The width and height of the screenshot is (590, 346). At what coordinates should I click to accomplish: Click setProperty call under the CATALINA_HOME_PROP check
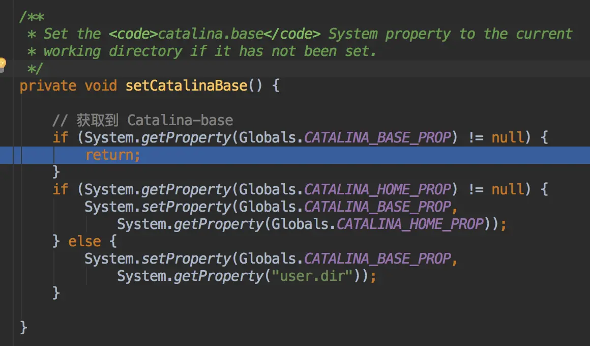pos(186,207)
